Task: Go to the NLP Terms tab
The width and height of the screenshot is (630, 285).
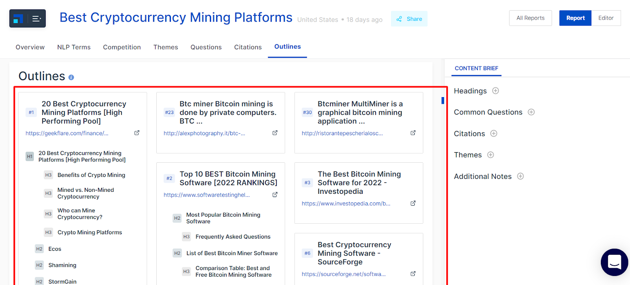Action: [x=74, y=47]
